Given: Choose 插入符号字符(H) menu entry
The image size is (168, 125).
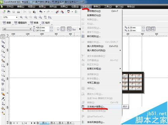Looking at the screenshot, I should click(x=101, y=46).
